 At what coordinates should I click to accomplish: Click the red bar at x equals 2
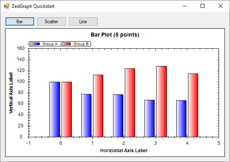130,103
